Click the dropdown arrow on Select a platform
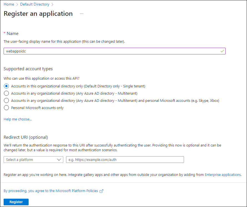The image size is (247, 207). 59,160
